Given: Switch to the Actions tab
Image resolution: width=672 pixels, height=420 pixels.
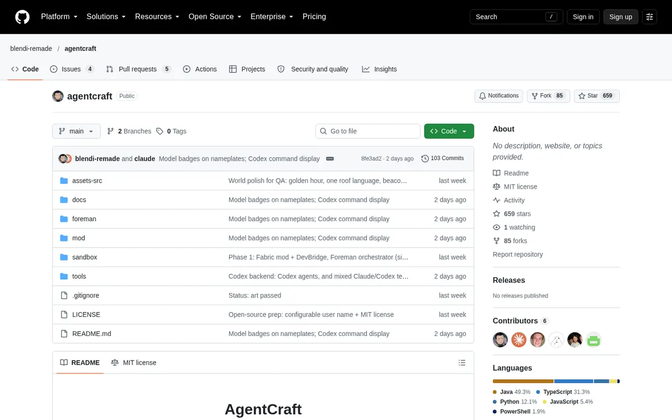Looking at the screenshot, I should click(x=200, y=69).
